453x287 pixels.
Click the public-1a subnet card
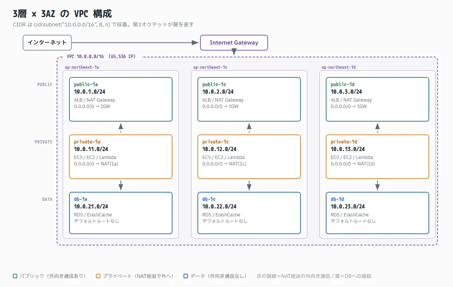pos(121,99)
